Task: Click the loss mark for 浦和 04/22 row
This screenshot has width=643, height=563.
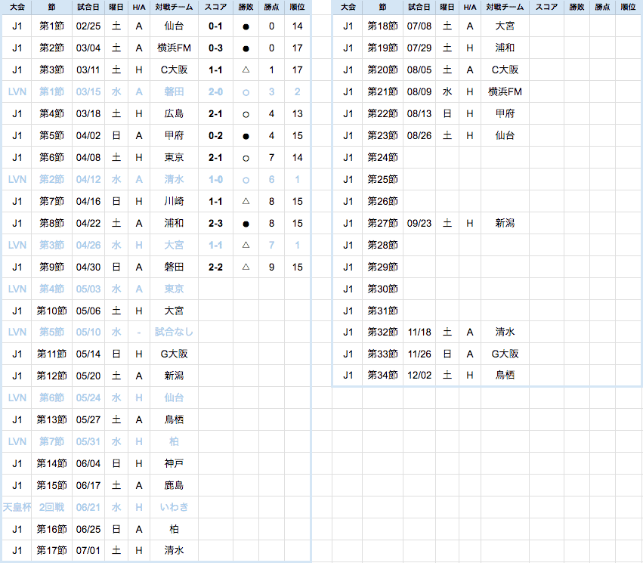Action: click(246, 224)
